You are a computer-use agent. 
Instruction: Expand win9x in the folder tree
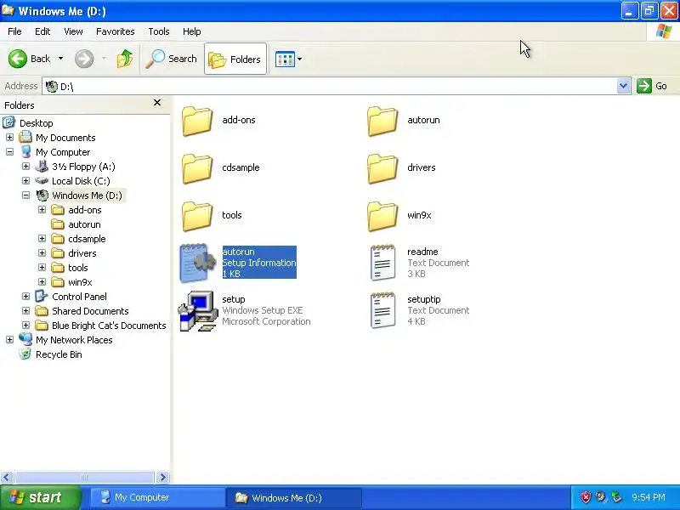pyautogui.click(x=42, y=282)
